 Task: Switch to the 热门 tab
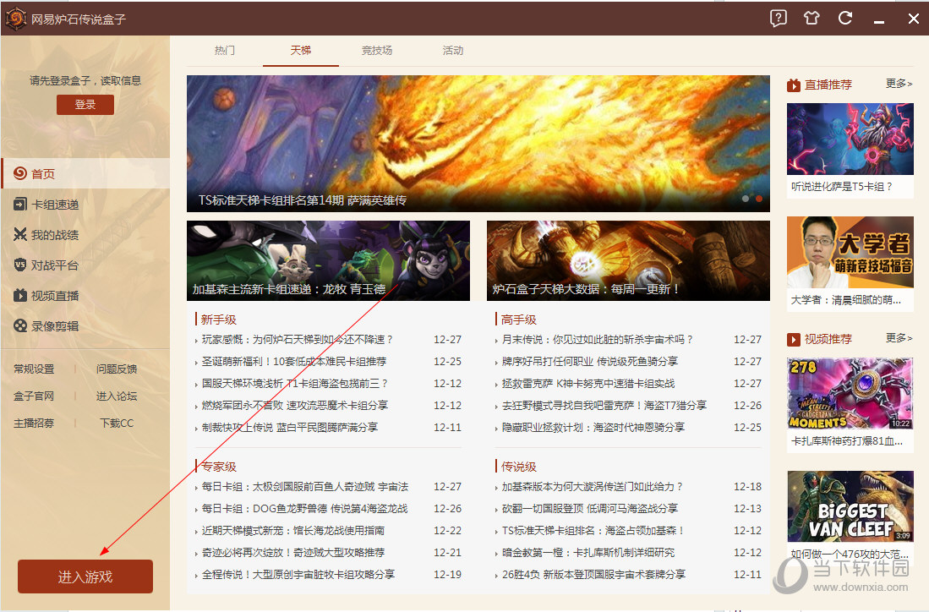point(224,50)
